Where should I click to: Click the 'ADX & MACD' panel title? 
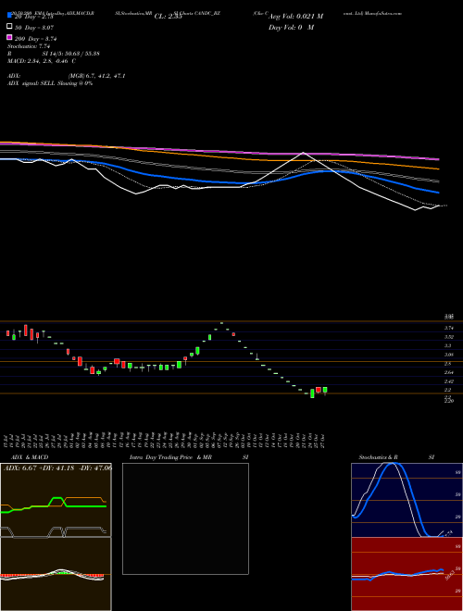click(30, 457)
